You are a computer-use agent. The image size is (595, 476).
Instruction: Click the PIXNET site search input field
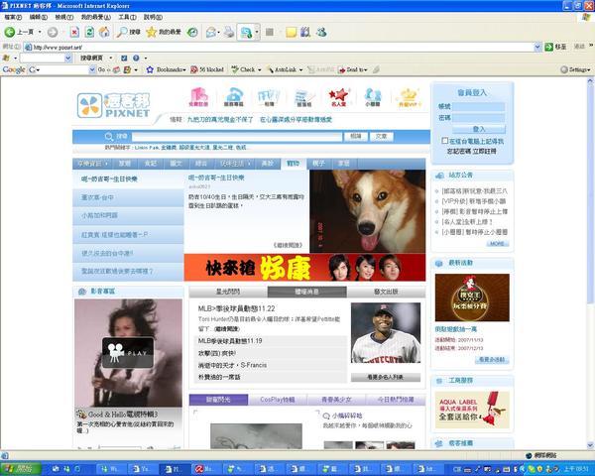(x=237, y=136)
